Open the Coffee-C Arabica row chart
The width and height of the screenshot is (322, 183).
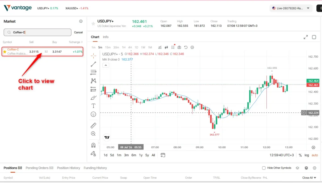[42, 52]
